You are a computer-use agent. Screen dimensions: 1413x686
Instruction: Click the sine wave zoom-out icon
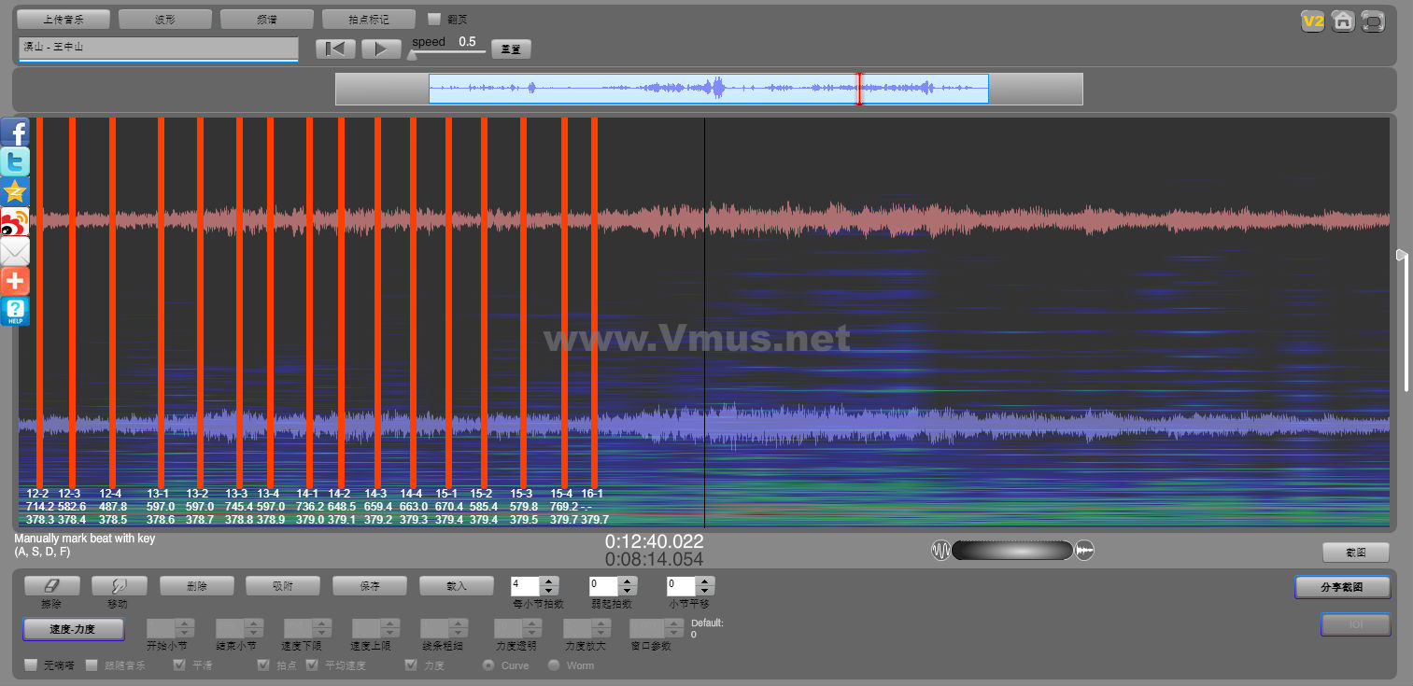[x=940, y=551]
